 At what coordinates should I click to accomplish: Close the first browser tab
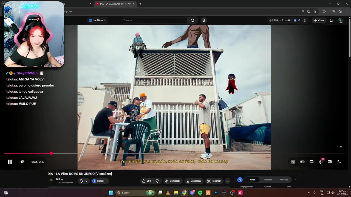(x=90, y=4)
